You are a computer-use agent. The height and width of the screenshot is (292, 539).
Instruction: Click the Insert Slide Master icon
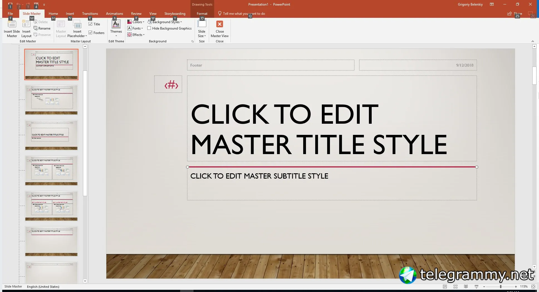tap(12, 24)
